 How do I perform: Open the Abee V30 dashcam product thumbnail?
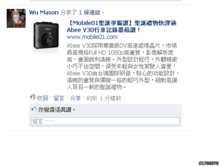coord(46,37)
